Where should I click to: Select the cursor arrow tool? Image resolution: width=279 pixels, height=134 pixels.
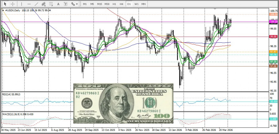(x=5, y=4)
